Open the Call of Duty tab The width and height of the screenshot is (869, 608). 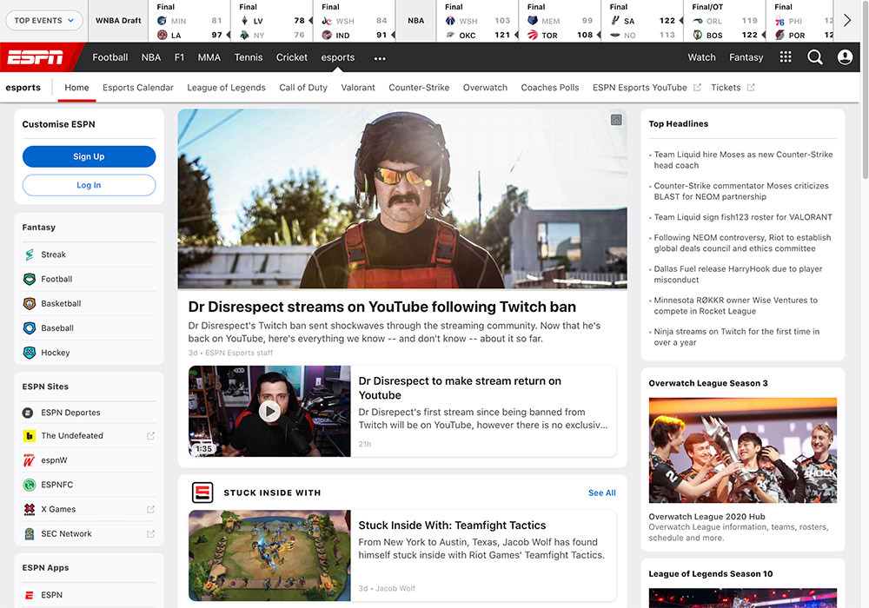tap(303, 88)
